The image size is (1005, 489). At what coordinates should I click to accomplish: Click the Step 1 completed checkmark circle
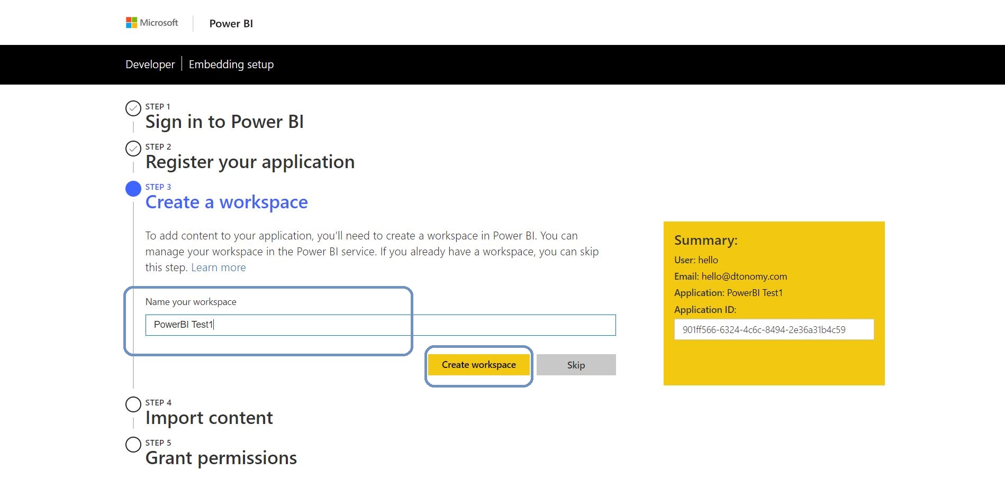coord(133,108)
